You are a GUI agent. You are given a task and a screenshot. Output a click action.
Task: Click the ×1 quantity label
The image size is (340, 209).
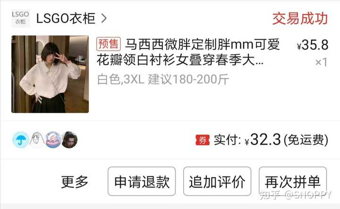coord(321,62)
